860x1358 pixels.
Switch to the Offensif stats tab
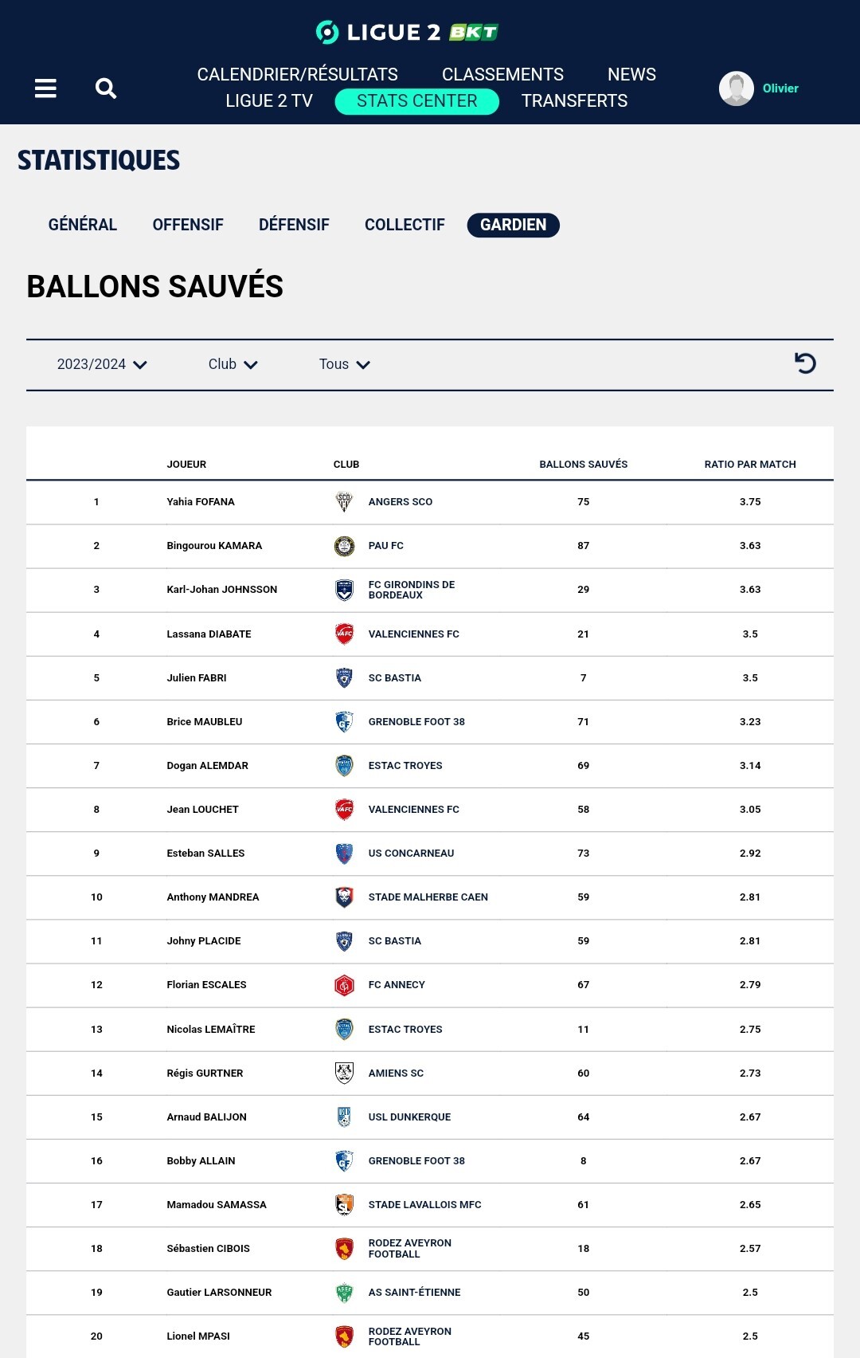click(x=188, y=225)
